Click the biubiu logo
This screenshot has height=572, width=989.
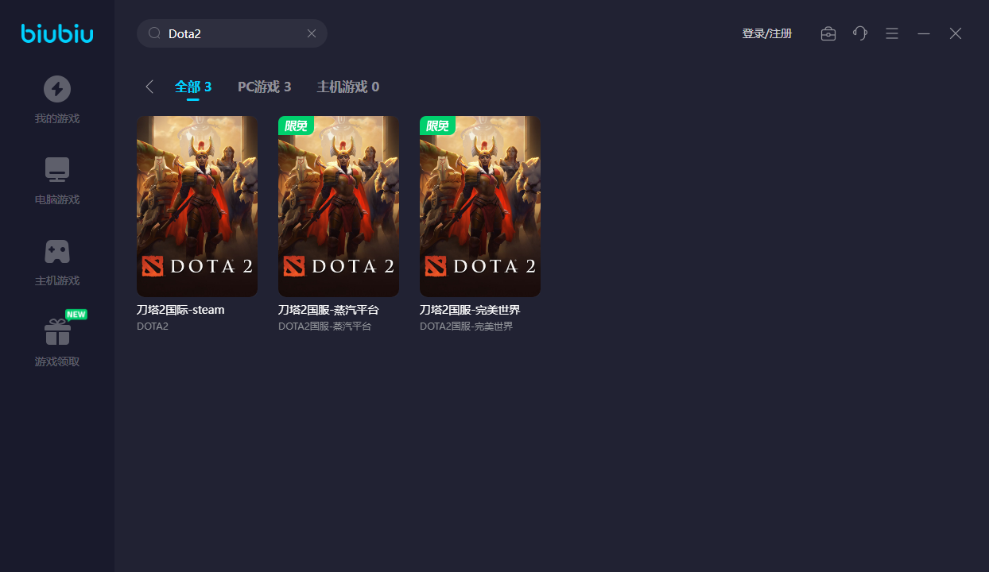[57, 33]
